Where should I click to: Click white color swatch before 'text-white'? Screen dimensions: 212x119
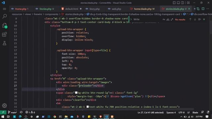pos(87,107)
